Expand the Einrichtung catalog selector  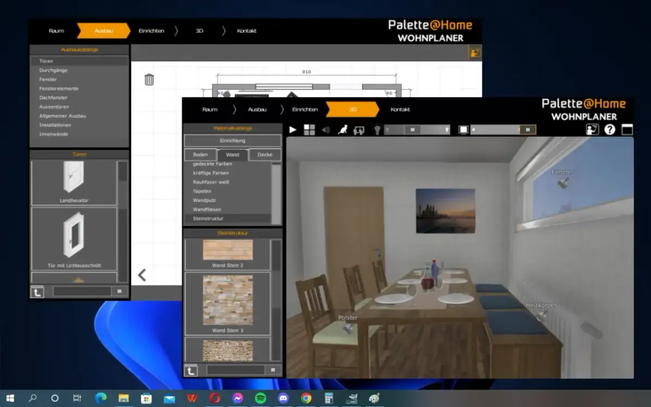[232, 140]
